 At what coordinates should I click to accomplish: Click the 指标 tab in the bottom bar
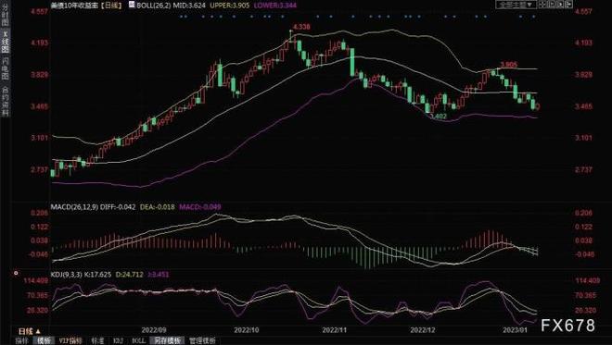[x=21, y=340]
